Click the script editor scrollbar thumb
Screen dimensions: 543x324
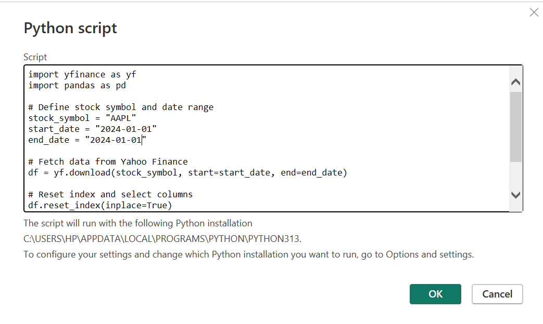click(515, 127)
